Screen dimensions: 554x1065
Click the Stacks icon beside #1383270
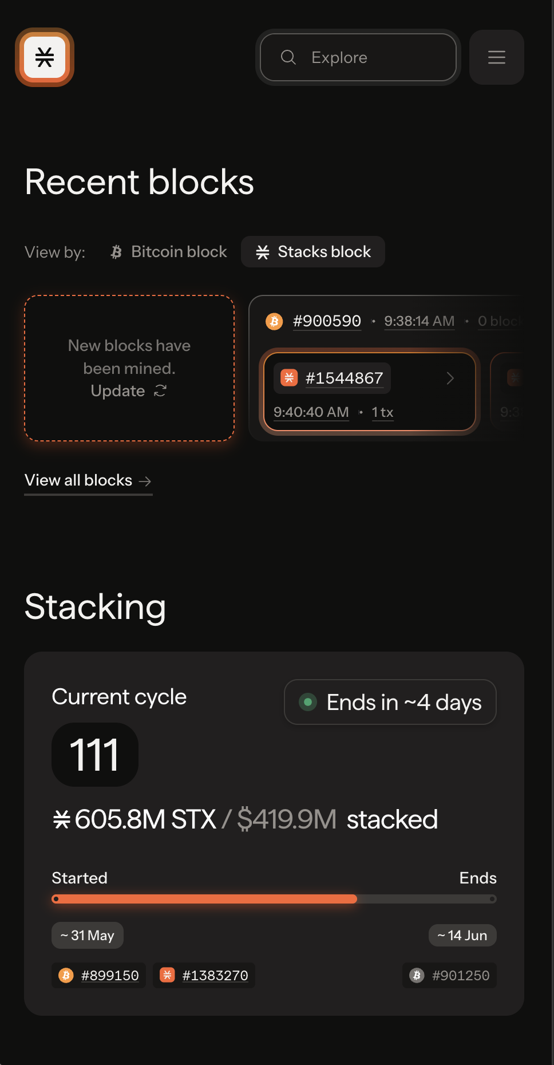pos(167,975)
